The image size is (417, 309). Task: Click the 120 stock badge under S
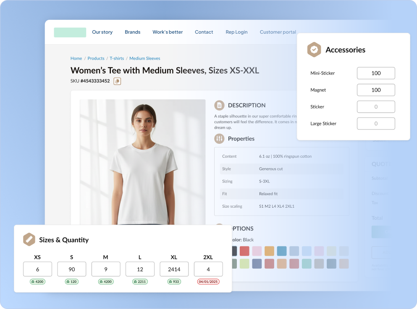72,282
